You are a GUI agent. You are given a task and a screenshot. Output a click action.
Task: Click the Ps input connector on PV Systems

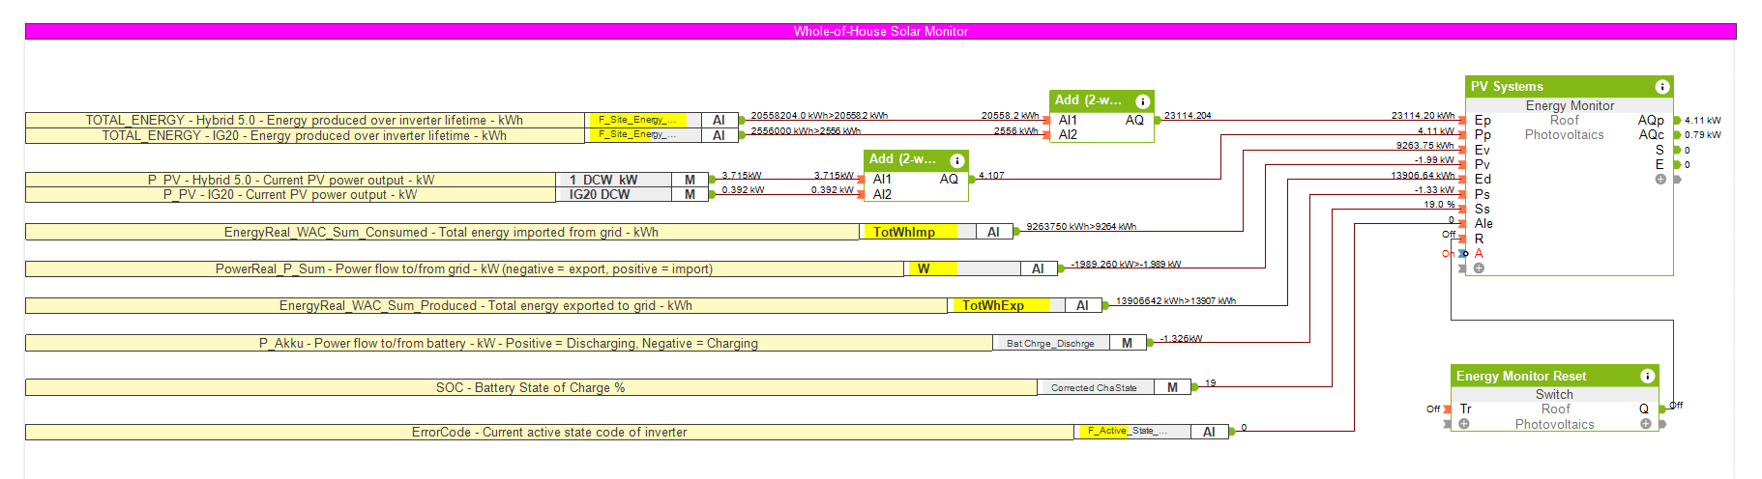click(1462, 194)
